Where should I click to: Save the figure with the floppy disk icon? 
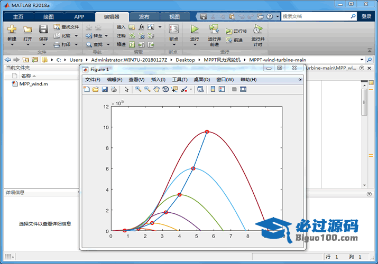(105, 89)
